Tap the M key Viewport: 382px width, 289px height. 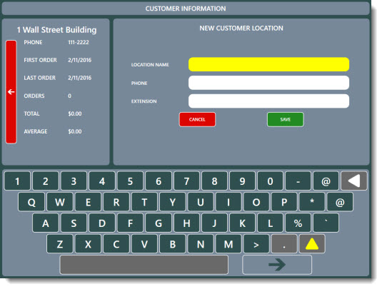click(x=228, y=244)
